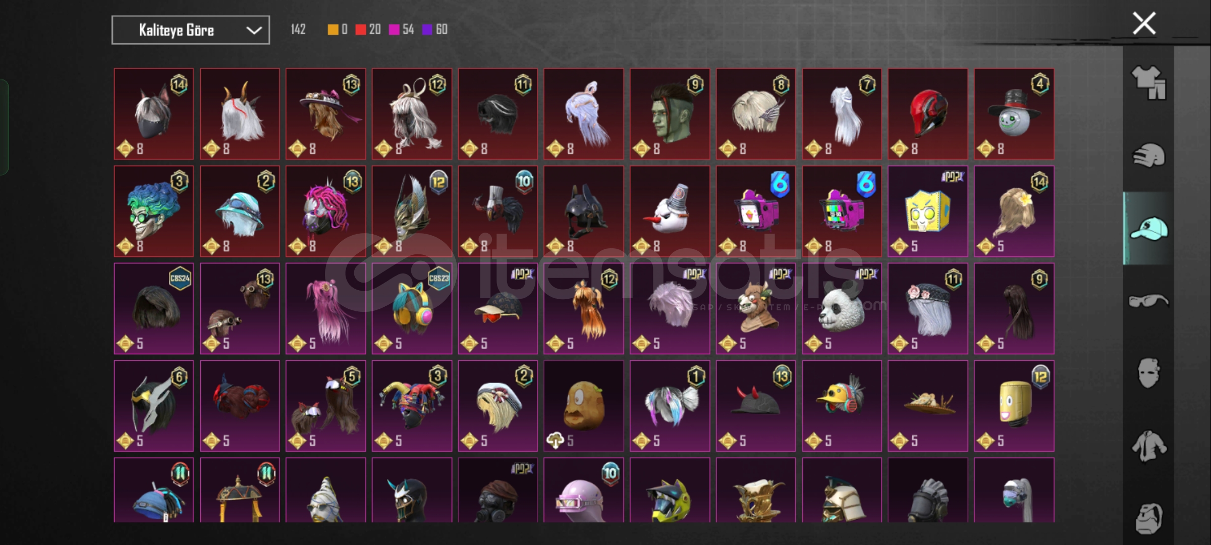Viewport: 1211px width, 545px height.
Task: Select the green-faced clown with blue hair
Action: (153, 211)
